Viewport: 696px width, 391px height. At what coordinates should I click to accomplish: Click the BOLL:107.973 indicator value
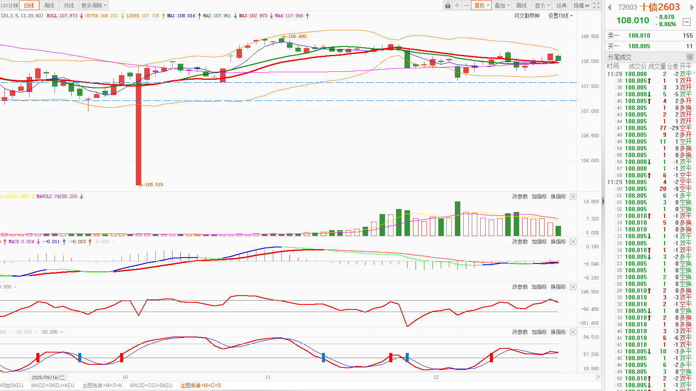(62, 16)
